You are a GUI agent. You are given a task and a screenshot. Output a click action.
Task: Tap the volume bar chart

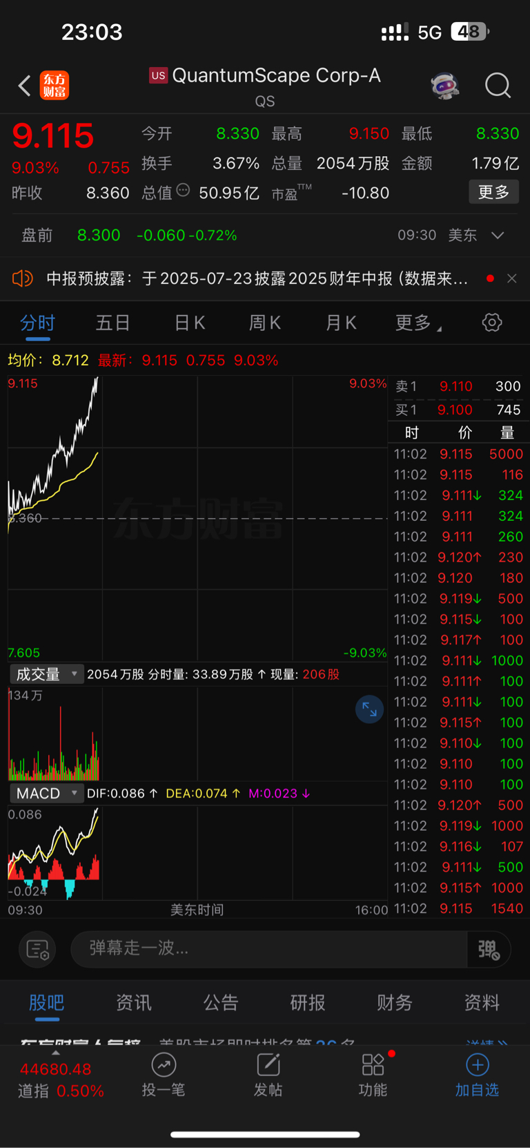[x=197, y=734]
